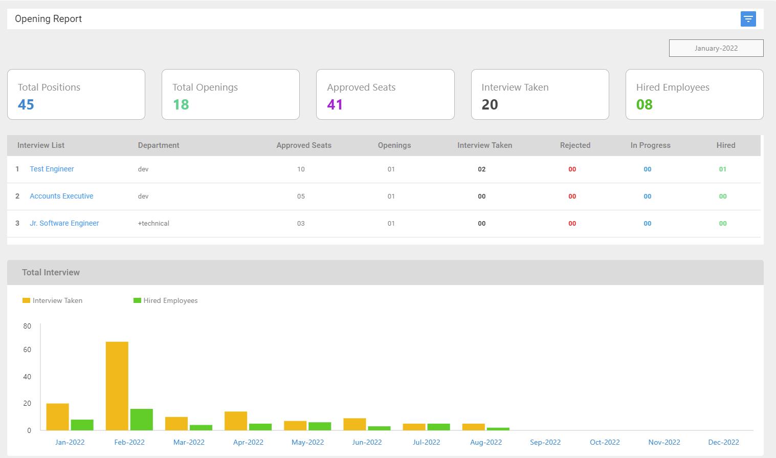The height and width of the screenshot is (458, 776).
Task: Open the Test Engineer interview link
Action: 52,169
